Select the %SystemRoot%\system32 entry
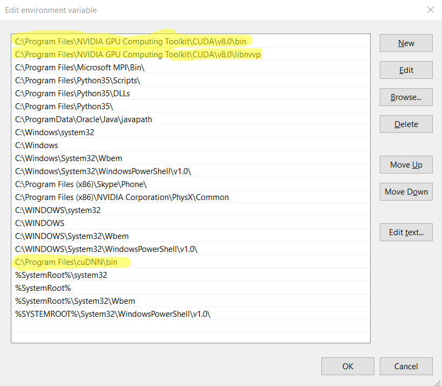442x386 pixels. click(190, 275)
